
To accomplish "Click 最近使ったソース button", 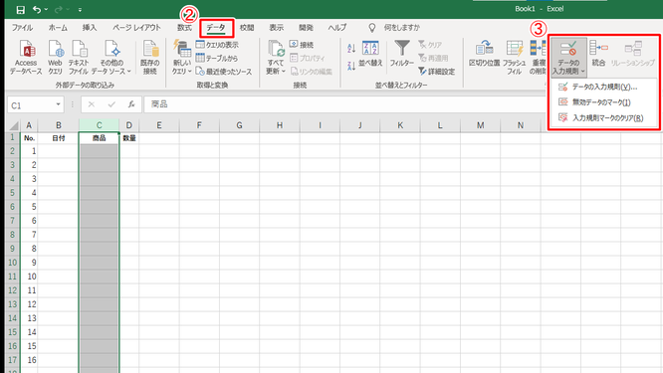I will [x=224, y=72].
